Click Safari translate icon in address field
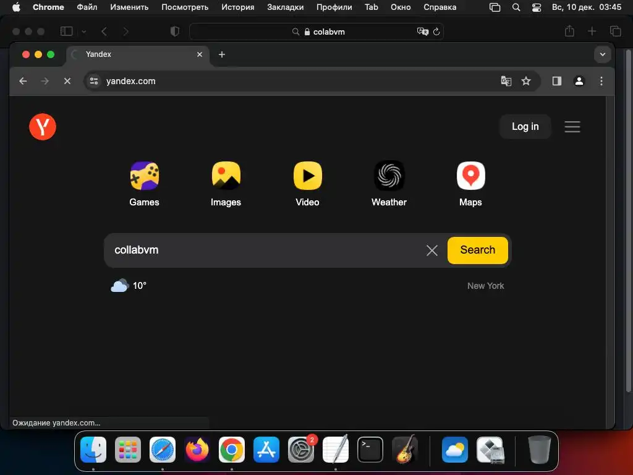 click(x=422, y=32)
